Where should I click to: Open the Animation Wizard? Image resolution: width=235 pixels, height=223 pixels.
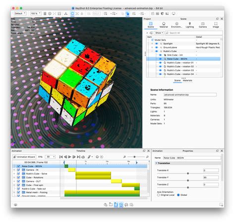(x=24, y=157)
